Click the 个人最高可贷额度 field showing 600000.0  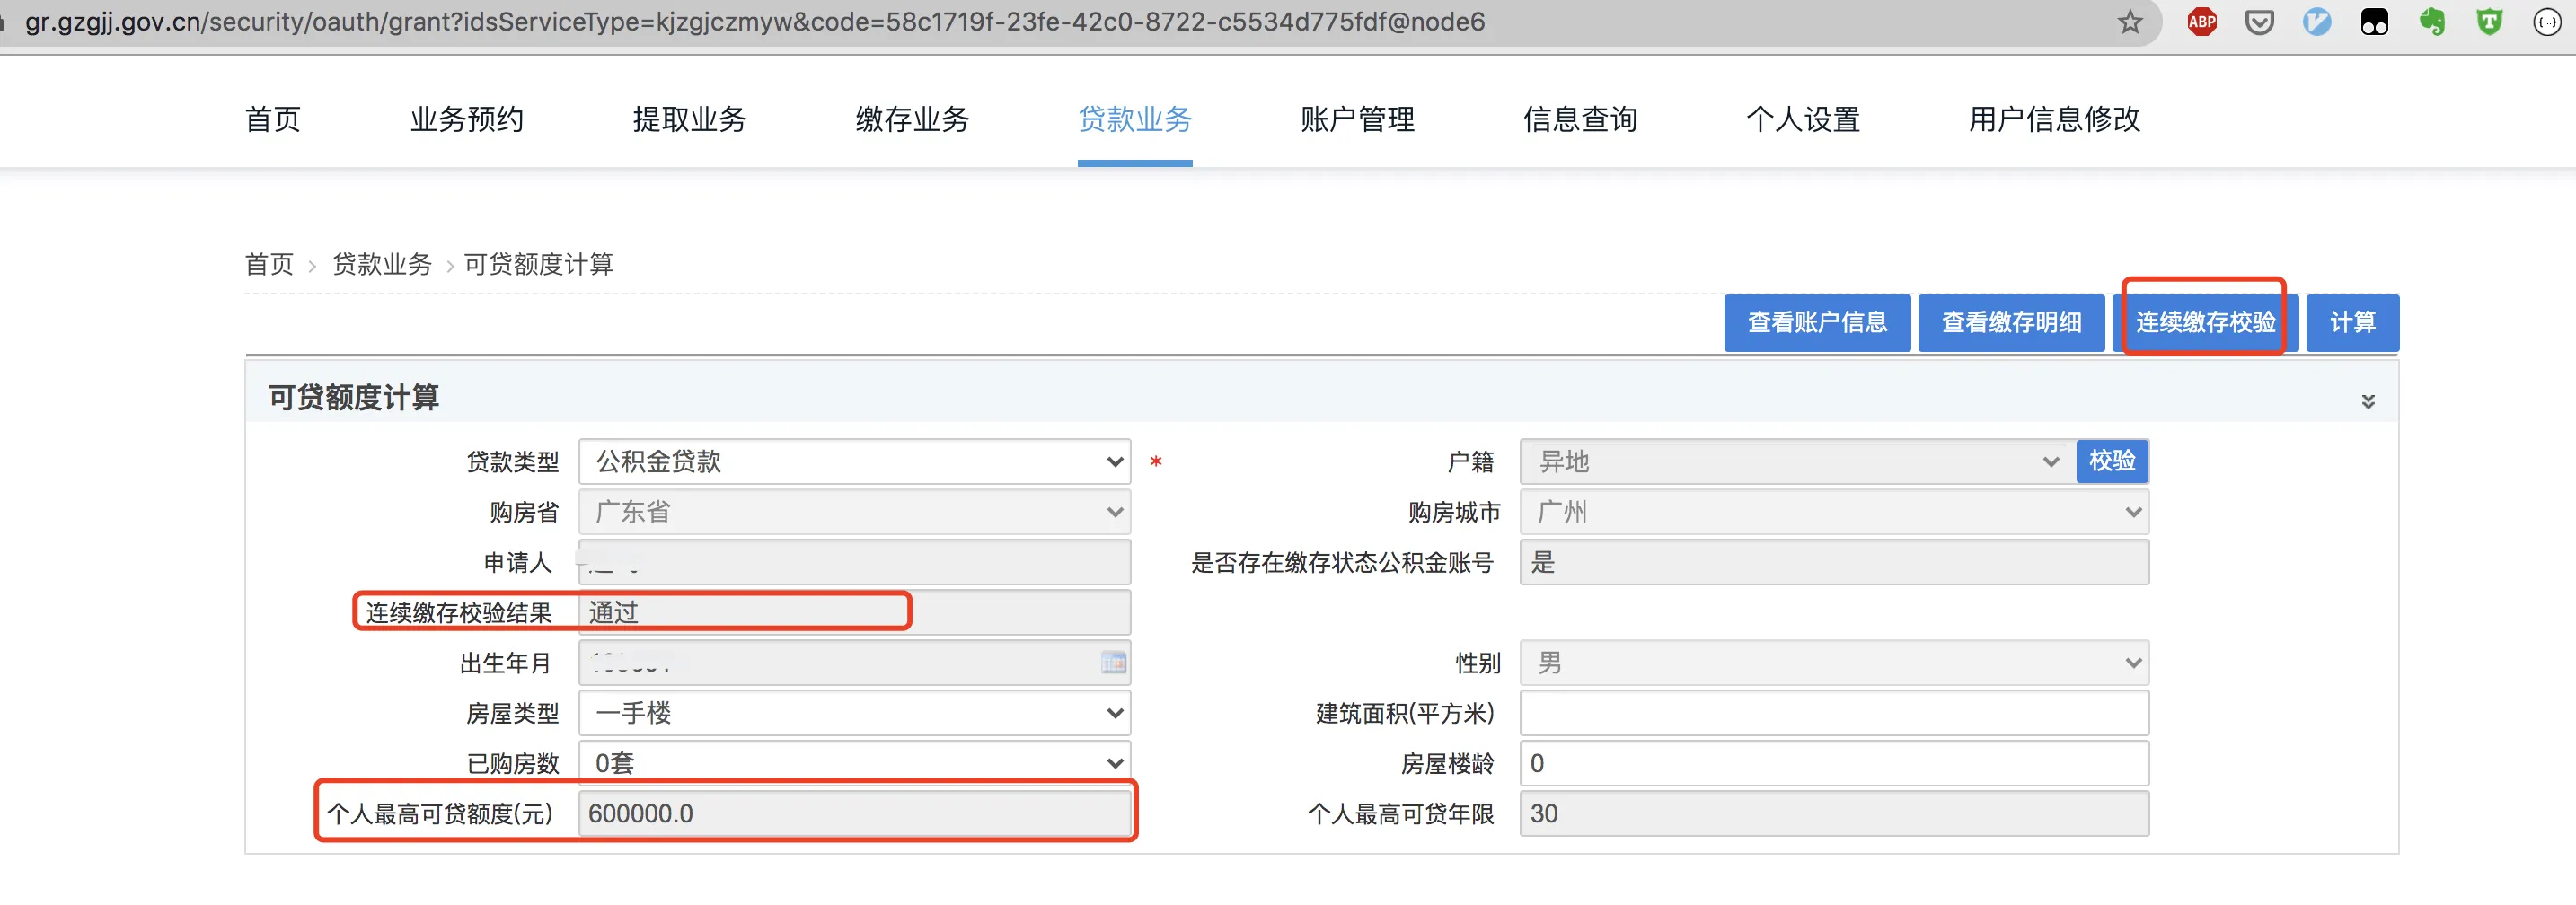[x=855, y=813]
